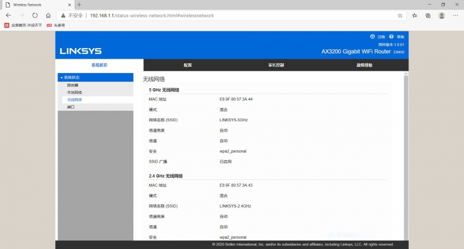The width and height of the screenshot is (464, 249).
Task: Click the 注销 logout link
Action: (x=381, y=37)
